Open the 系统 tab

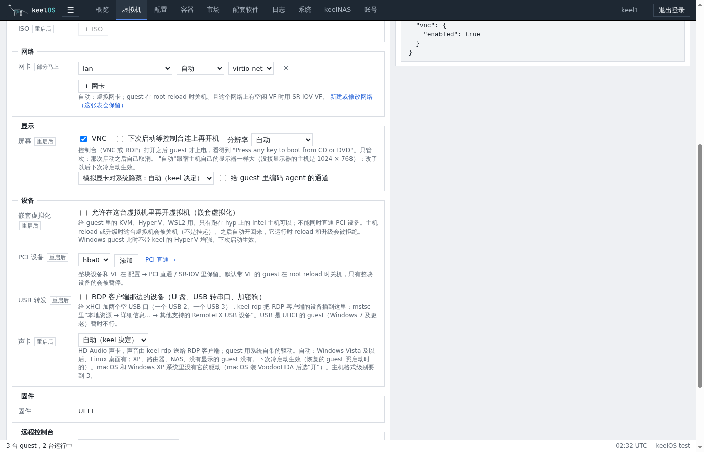pyautogui.click(x=305, y=10)
